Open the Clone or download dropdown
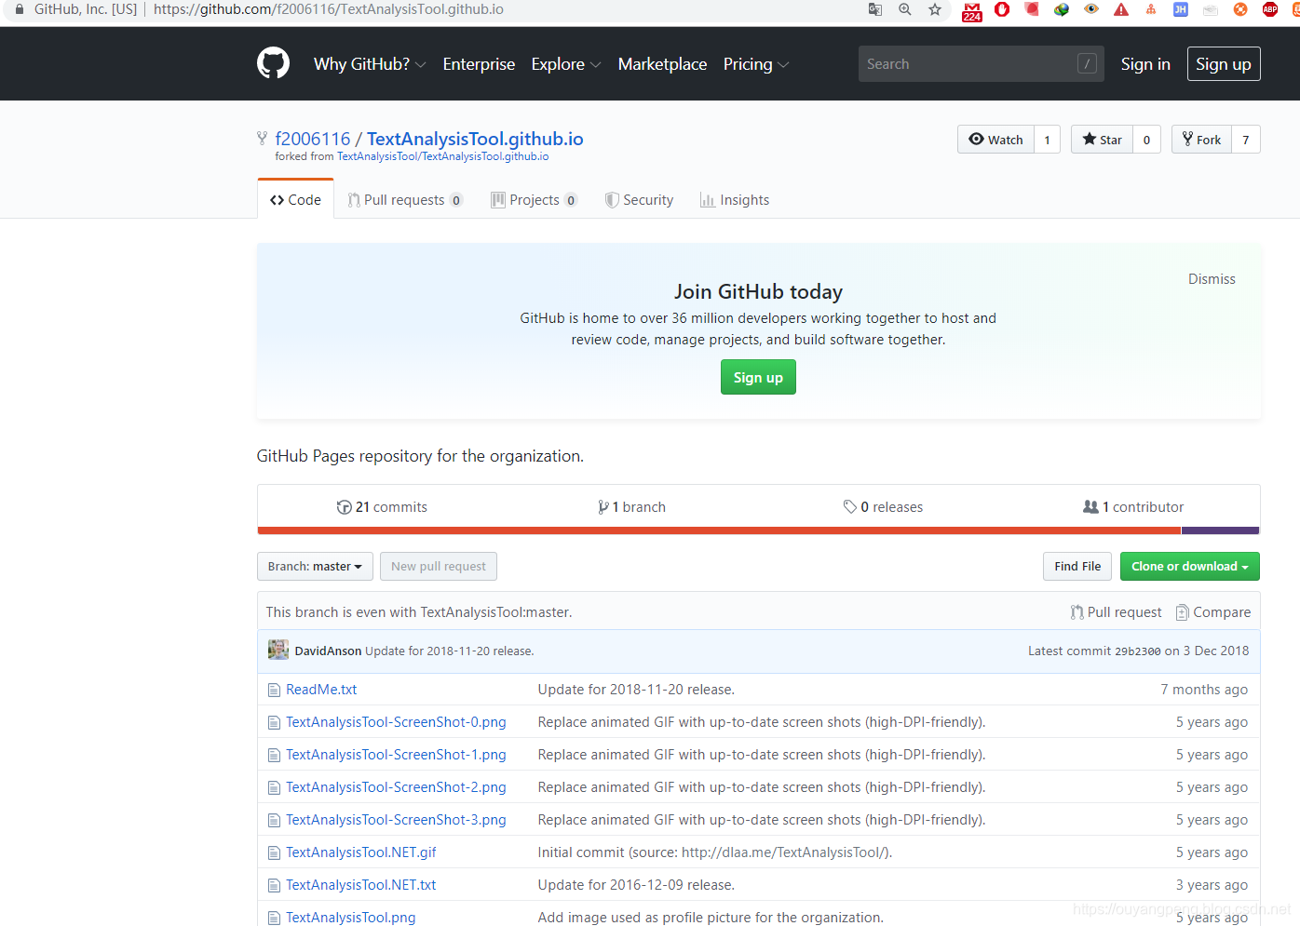1300x926 pixels. [x=1190, y=566]
